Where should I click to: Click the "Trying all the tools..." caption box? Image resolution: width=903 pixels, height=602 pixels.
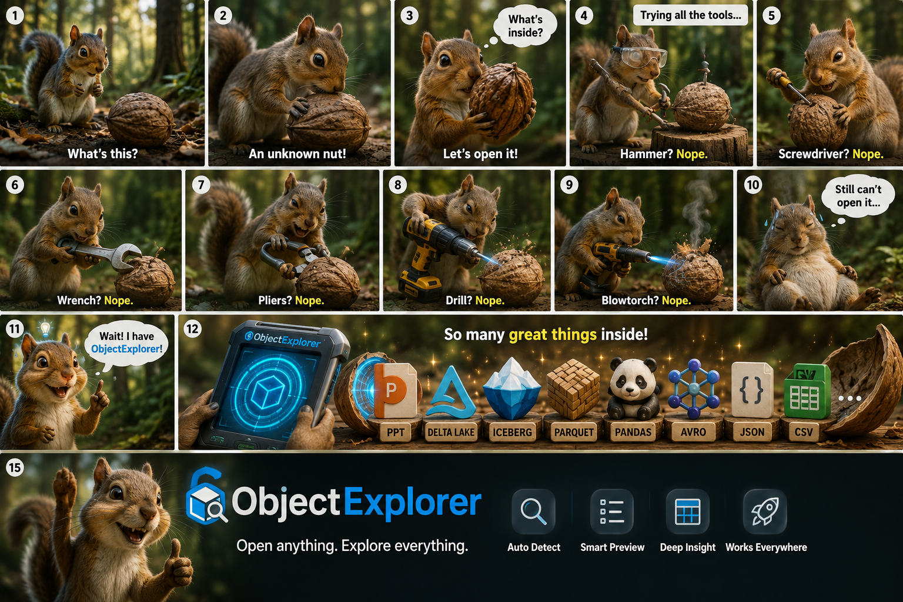691,15
